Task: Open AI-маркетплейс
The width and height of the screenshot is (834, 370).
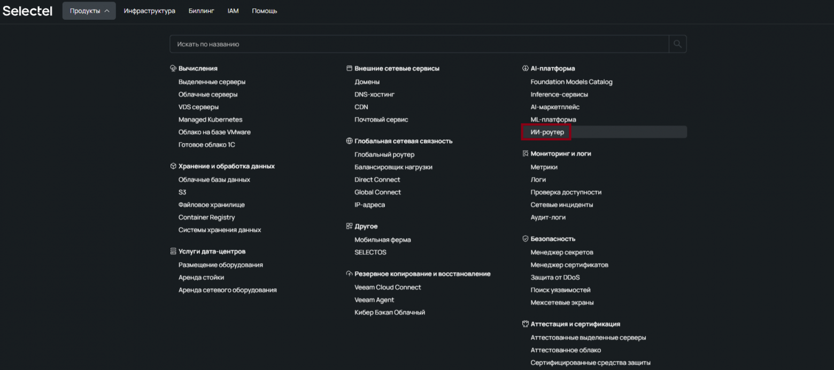Action: click(x=555, y=107)
